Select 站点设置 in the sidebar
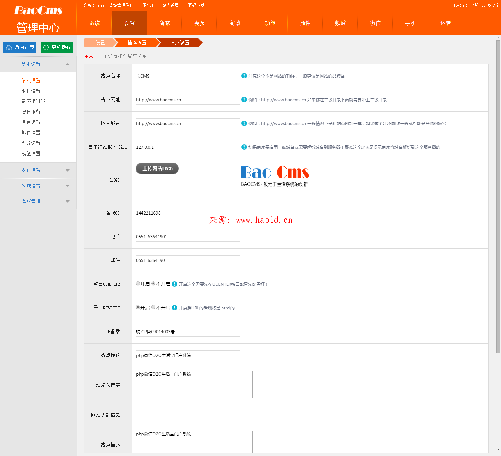This screenshot has width=501, height=456. (x=31, y=80)
